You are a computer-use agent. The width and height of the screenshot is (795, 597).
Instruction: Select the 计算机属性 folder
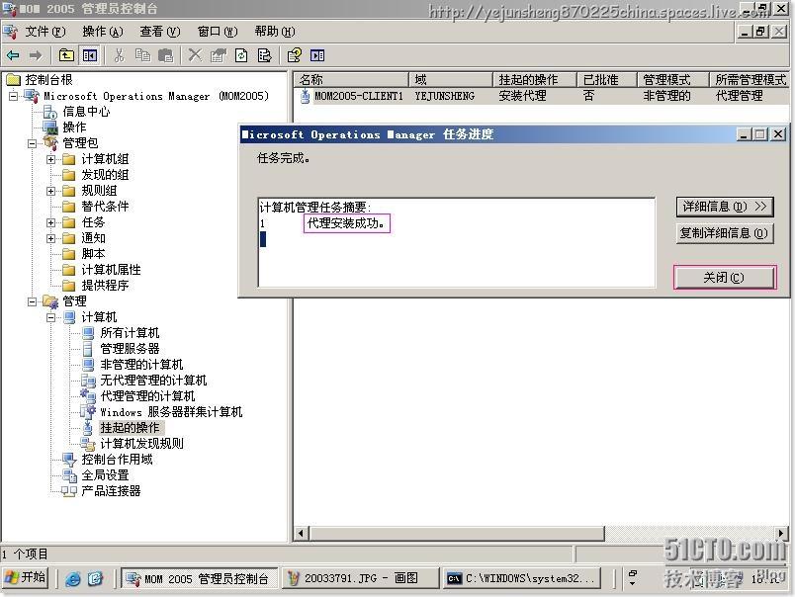111,270
